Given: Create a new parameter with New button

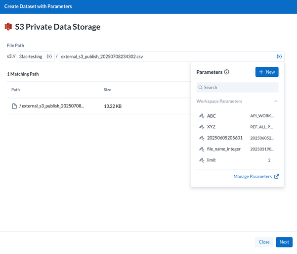Looking at the screenshot, I should point(267,72).
